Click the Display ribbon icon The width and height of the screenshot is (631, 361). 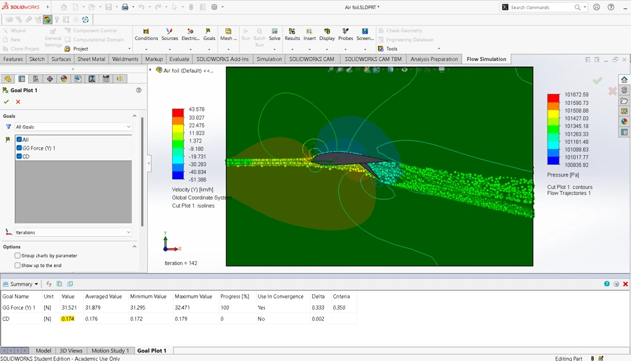click(x=327, y=34)
